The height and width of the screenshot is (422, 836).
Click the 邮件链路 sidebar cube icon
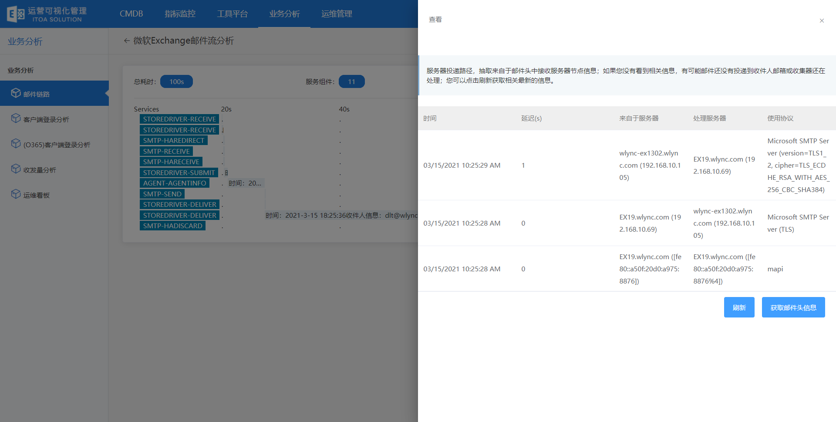pyautogui.click(x=16, y=93)
